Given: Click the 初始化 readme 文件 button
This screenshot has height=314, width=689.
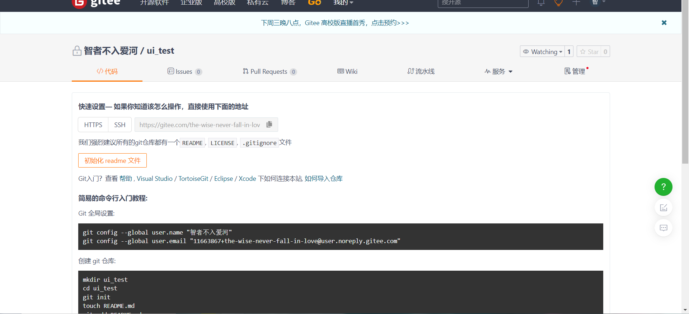Looking at the screenshot, I should tap(112, 160).
